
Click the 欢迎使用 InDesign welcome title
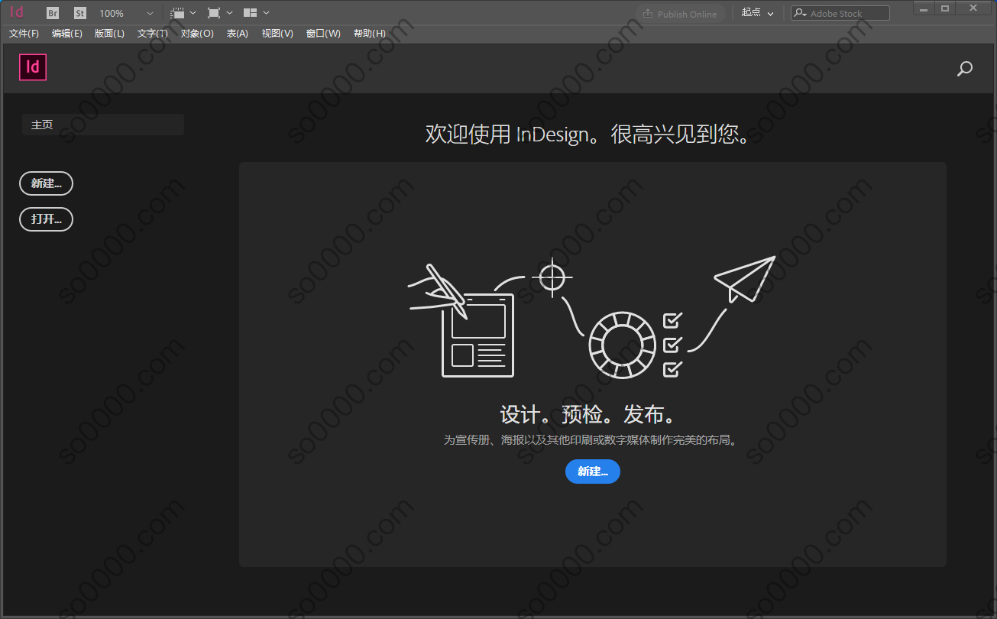(588, 134)
